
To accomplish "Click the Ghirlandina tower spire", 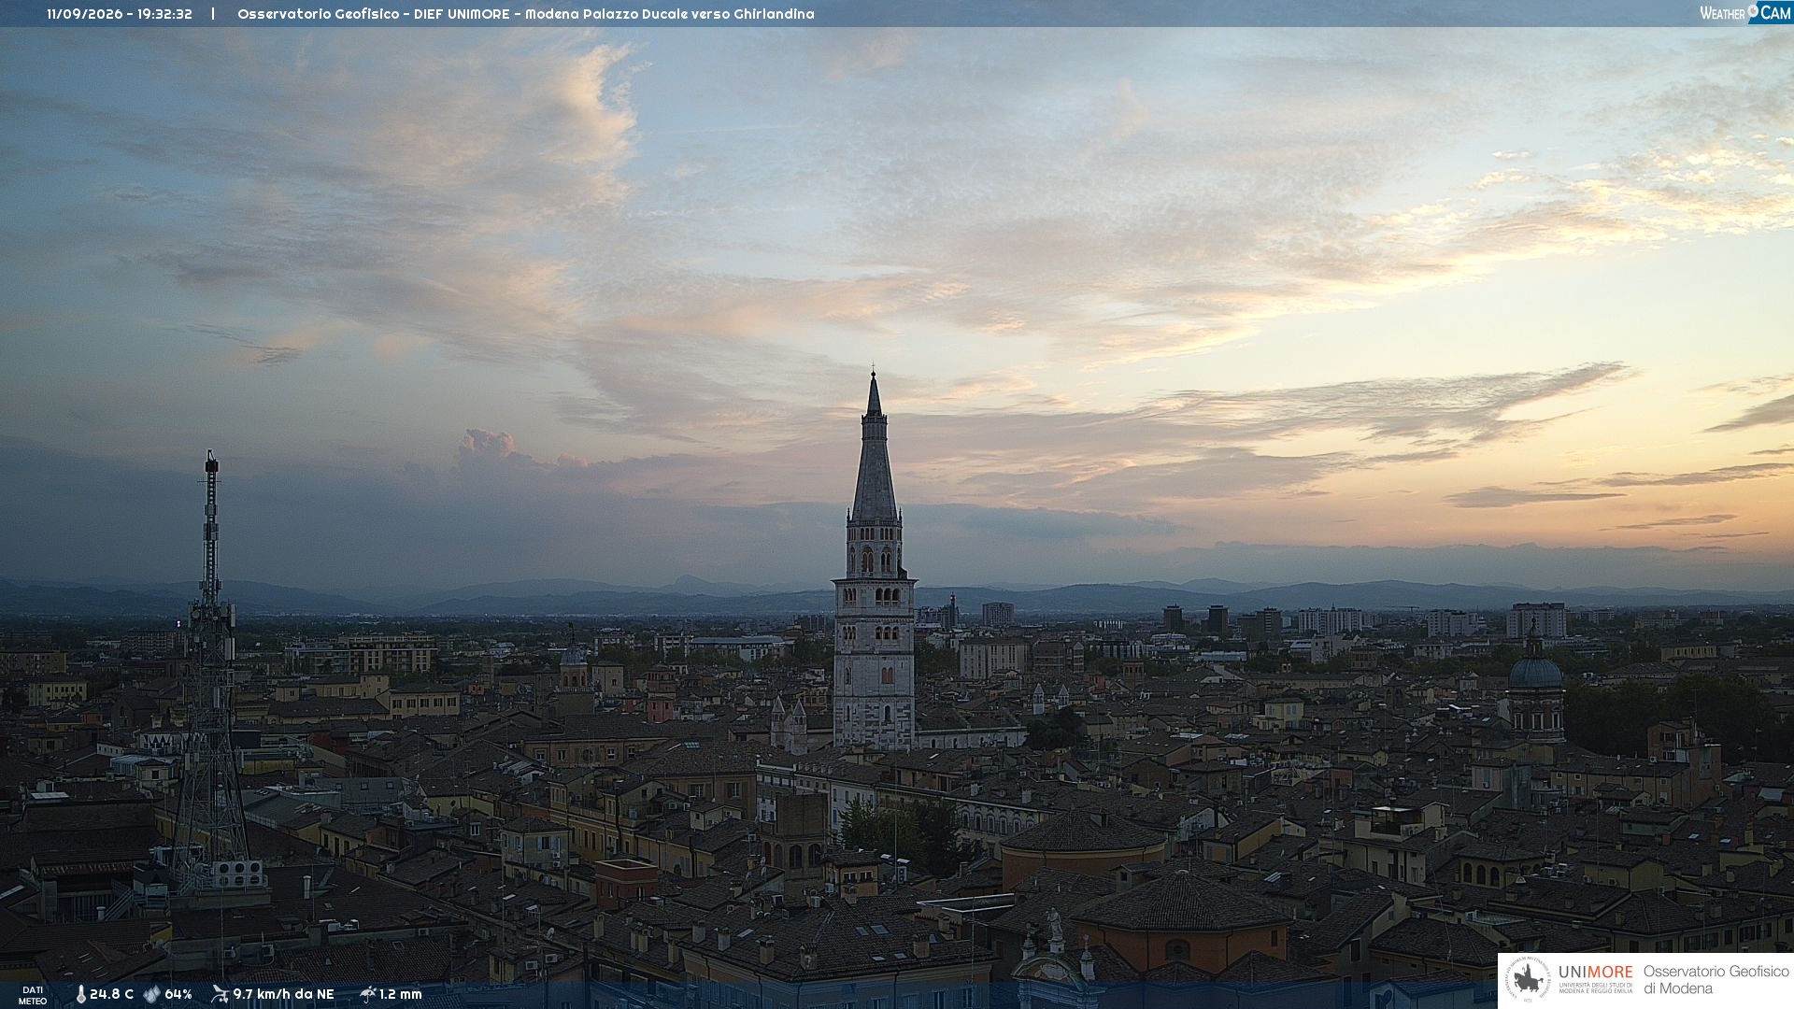I will pyautogui.click(x=875, y=447).
